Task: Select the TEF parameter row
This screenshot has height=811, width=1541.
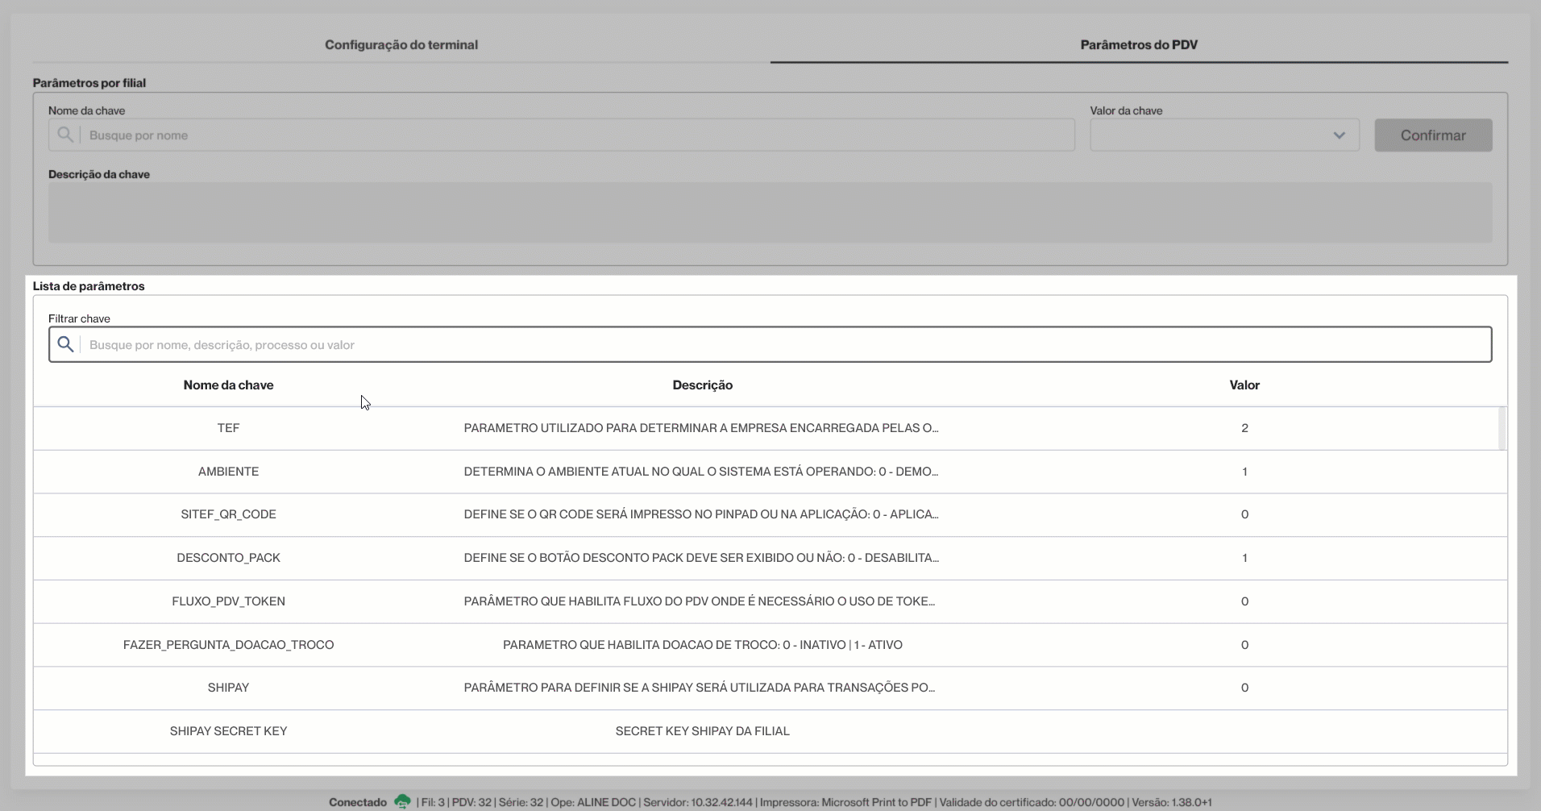Action: [766, 428]
